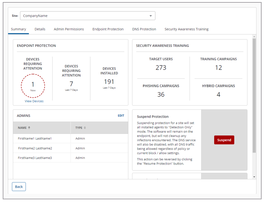Open the Site dropdown showing CompanyName
Viewport: 264px width, 202px height.
(x=88, y=16)
